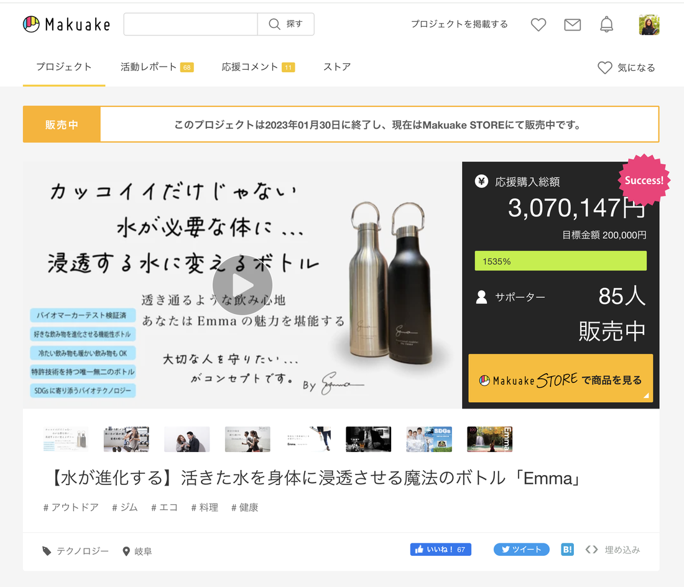
Task: Click the tag icon beside テクノロジー
Action: click(x=47, y=550)
